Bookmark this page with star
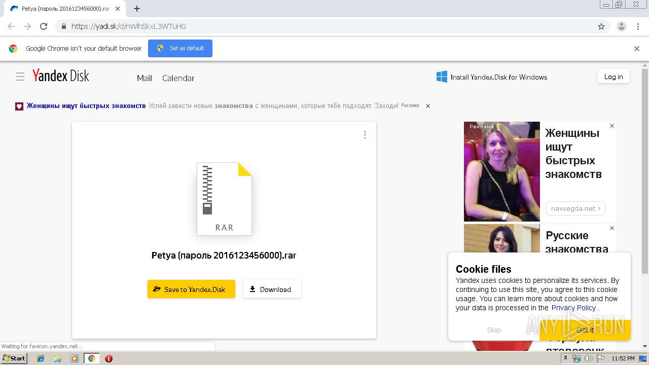The width and height of the screenshot is (649, 365). [601, 26]
